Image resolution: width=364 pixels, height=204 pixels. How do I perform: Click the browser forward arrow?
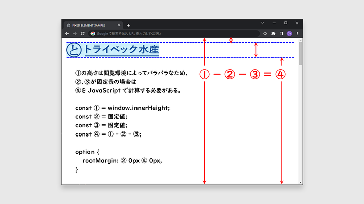[x=75, y=34]
